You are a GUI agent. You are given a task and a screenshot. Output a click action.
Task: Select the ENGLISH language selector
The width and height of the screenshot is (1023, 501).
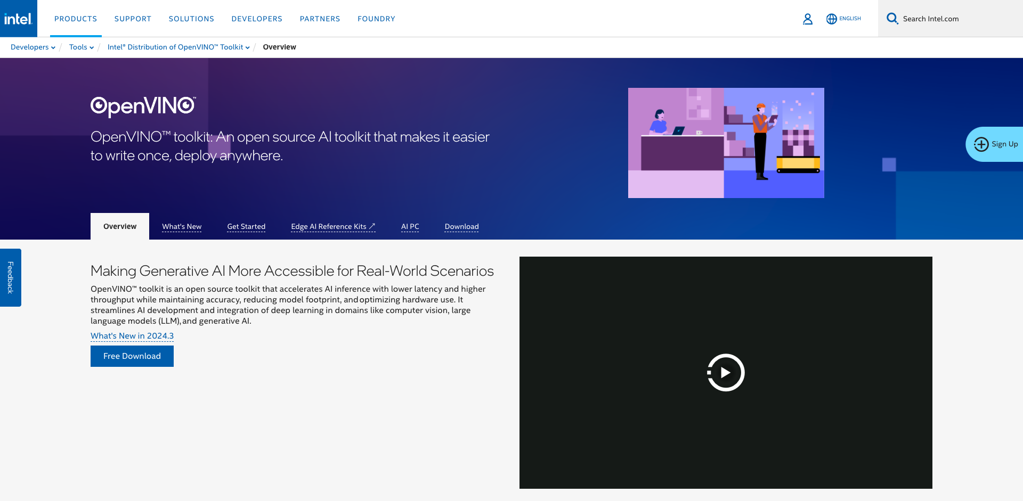[850, 19]
